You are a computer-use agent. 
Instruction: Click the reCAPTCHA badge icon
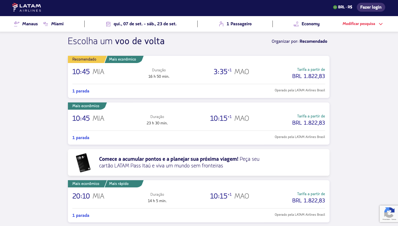[389, 213]
